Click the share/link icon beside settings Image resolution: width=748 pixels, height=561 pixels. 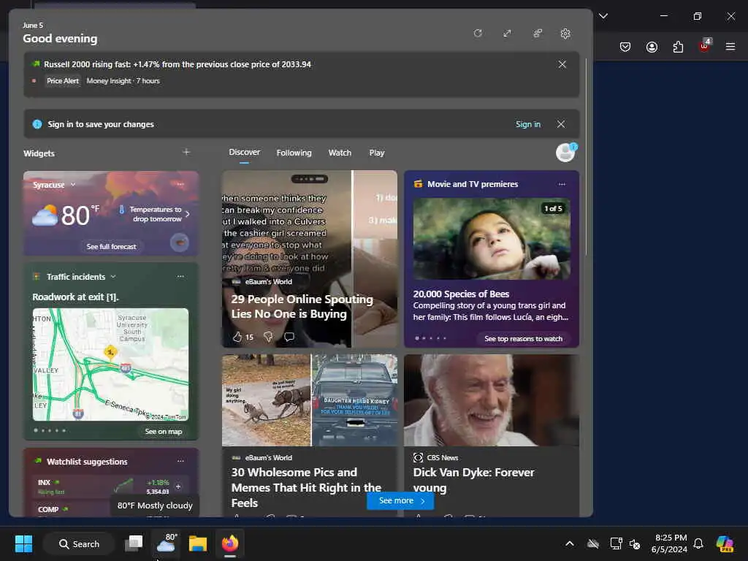(x=538, y=33)
